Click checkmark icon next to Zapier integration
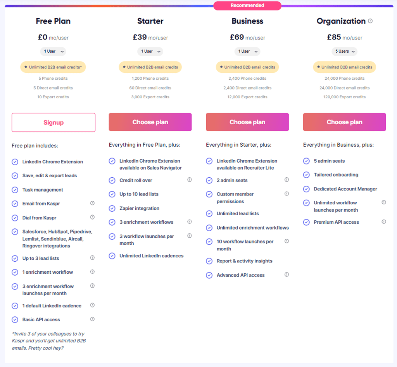 pos(112,208)
